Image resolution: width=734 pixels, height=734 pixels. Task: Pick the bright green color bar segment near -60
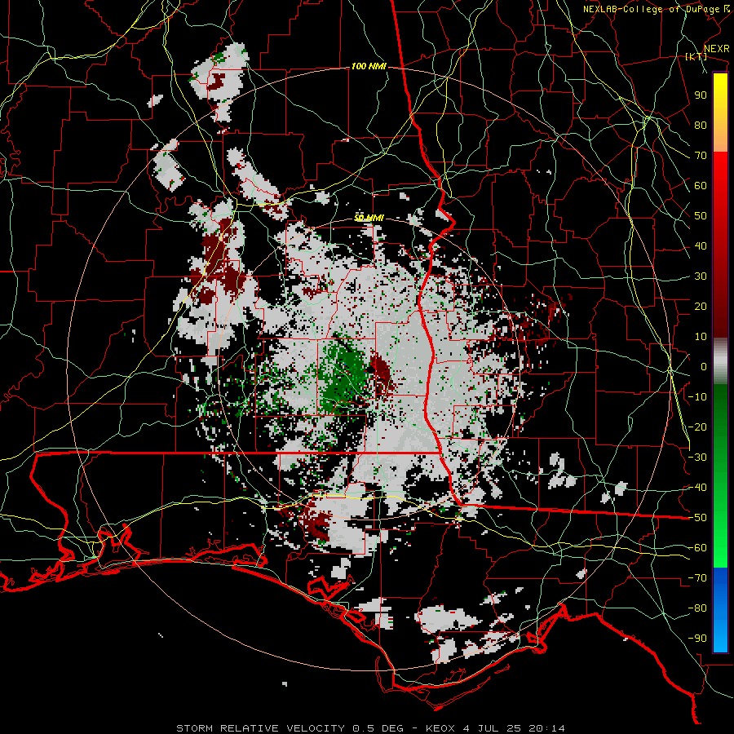[720, 548]
